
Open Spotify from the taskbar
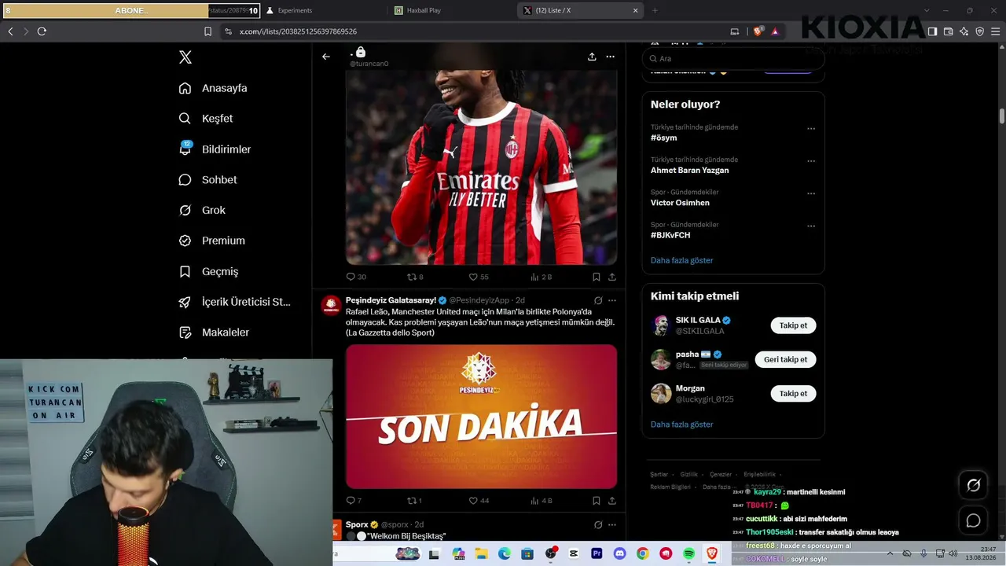[689, 554]
